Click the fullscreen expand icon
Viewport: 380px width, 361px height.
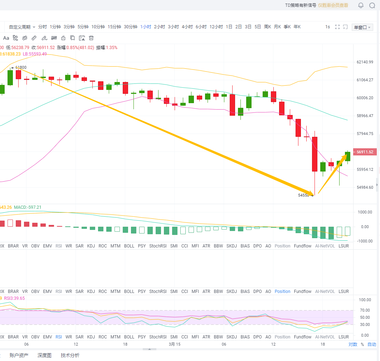[x=337, y=27]
